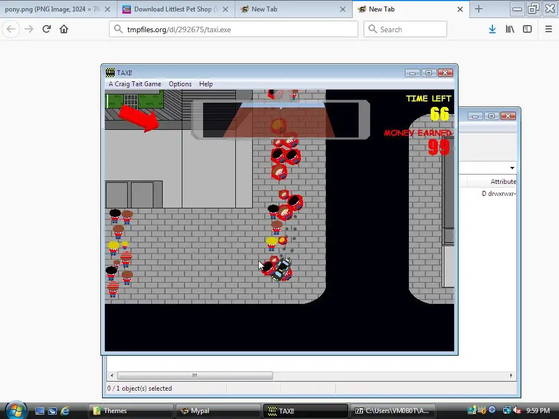Click the horizontal scrollbar thumb
The width and height of the screenshot is (559, 419).
(195, 375)
